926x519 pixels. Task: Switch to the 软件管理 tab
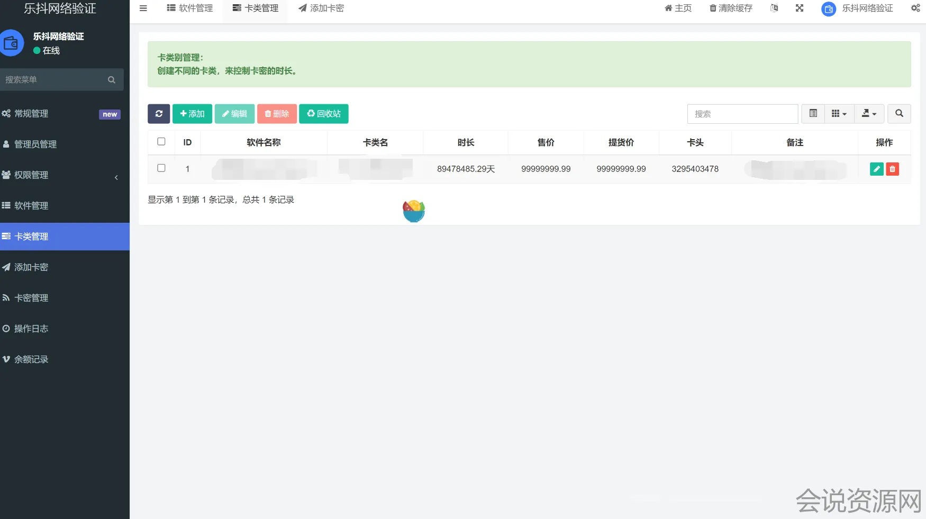pyautogui.click(x=189, y=8)
